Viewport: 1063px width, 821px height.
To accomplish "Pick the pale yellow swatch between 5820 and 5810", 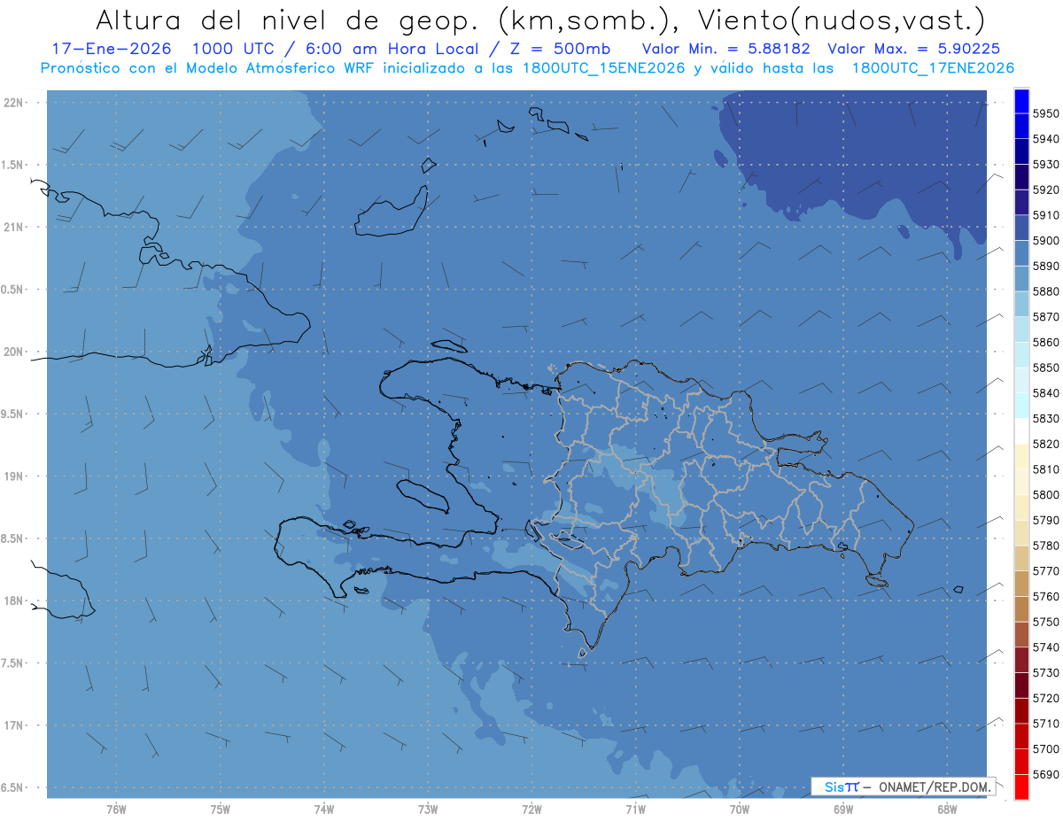I will 1020,456.
